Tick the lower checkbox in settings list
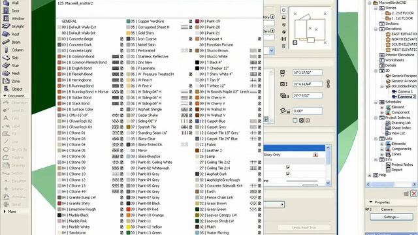 point(287,174)
